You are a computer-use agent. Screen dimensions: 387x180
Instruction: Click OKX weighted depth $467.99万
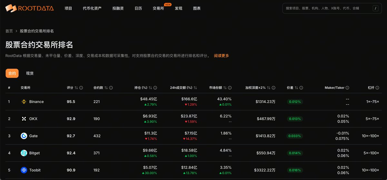[x=266, y=119]
